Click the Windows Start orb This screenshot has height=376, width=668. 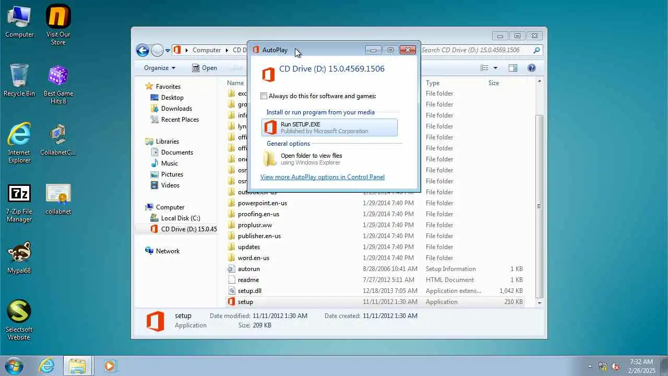(x=14, y=366)
